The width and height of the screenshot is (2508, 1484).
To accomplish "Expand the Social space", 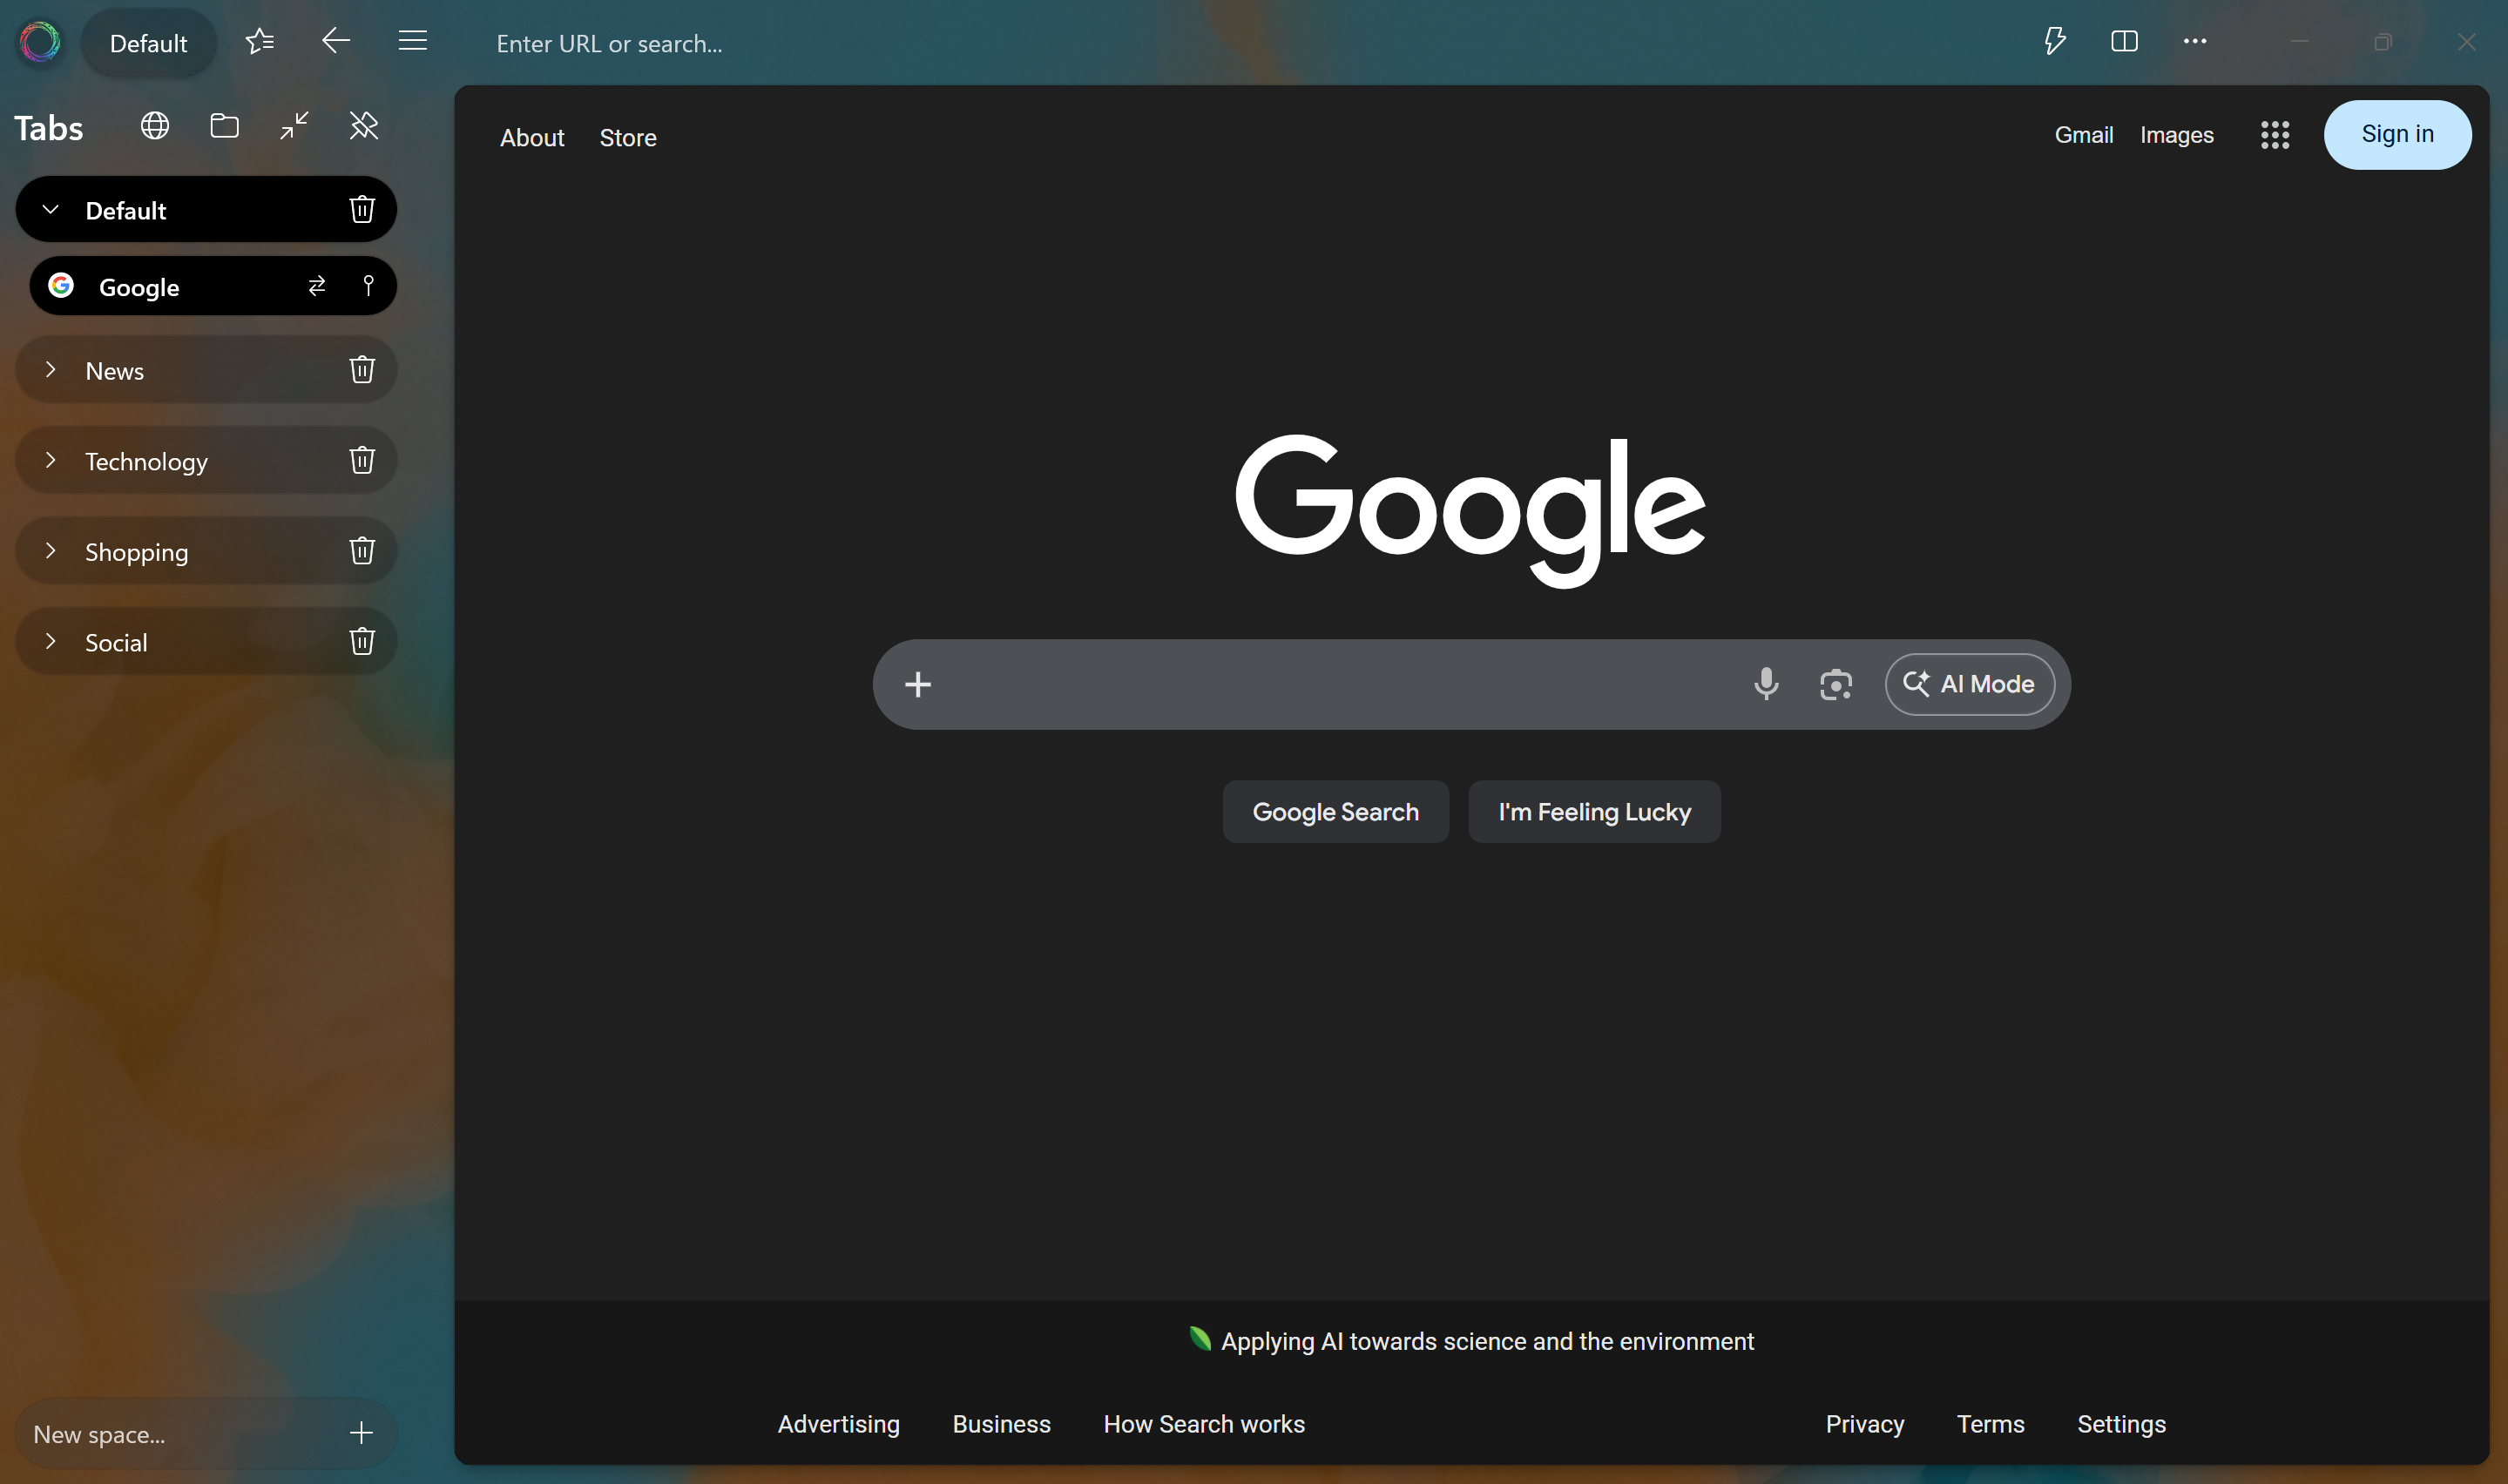I will tap(50, 641).
